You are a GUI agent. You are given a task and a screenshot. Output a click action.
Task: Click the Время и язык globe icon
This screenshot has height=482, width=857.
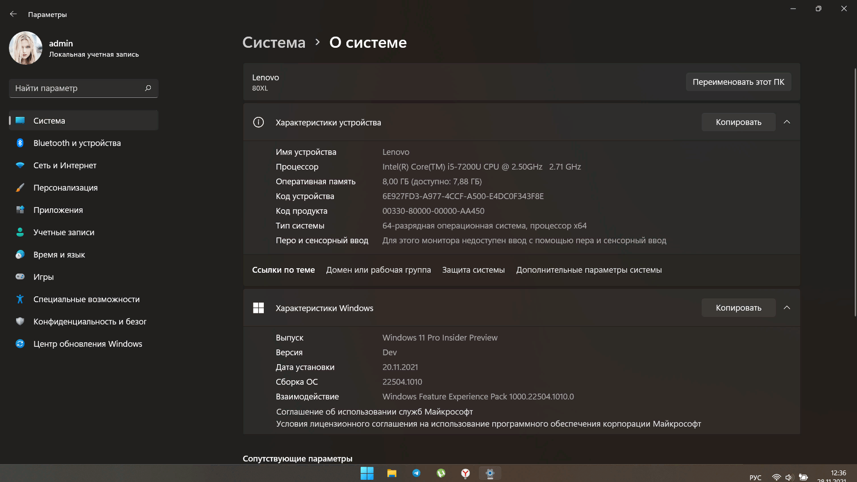coord(20,254)
